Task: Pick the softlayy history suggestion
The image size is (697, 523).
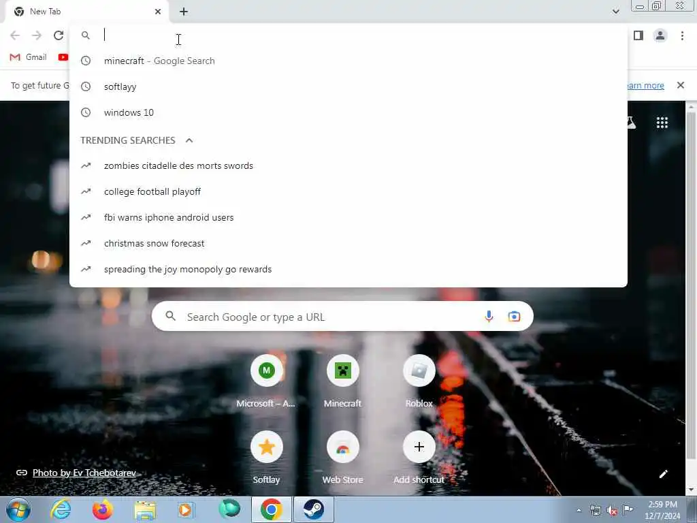Action: pos(348,86)
